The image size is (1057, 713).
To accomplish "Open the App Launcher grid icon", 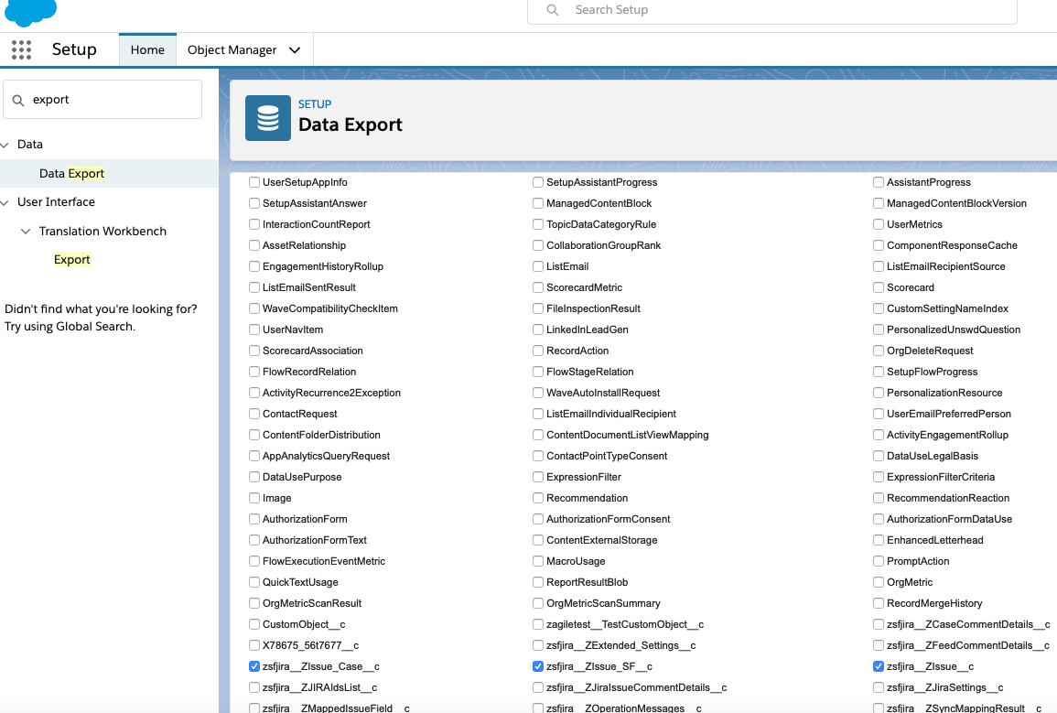I will (x=21, y=49).
